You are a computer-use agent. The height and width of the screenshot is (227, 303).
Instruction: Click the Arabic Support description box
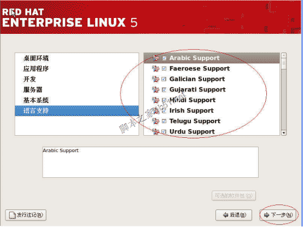pos(150,162)
